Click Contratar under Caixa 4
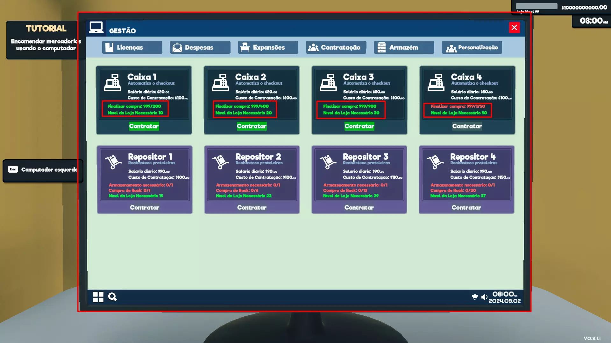 pos(467,126)
